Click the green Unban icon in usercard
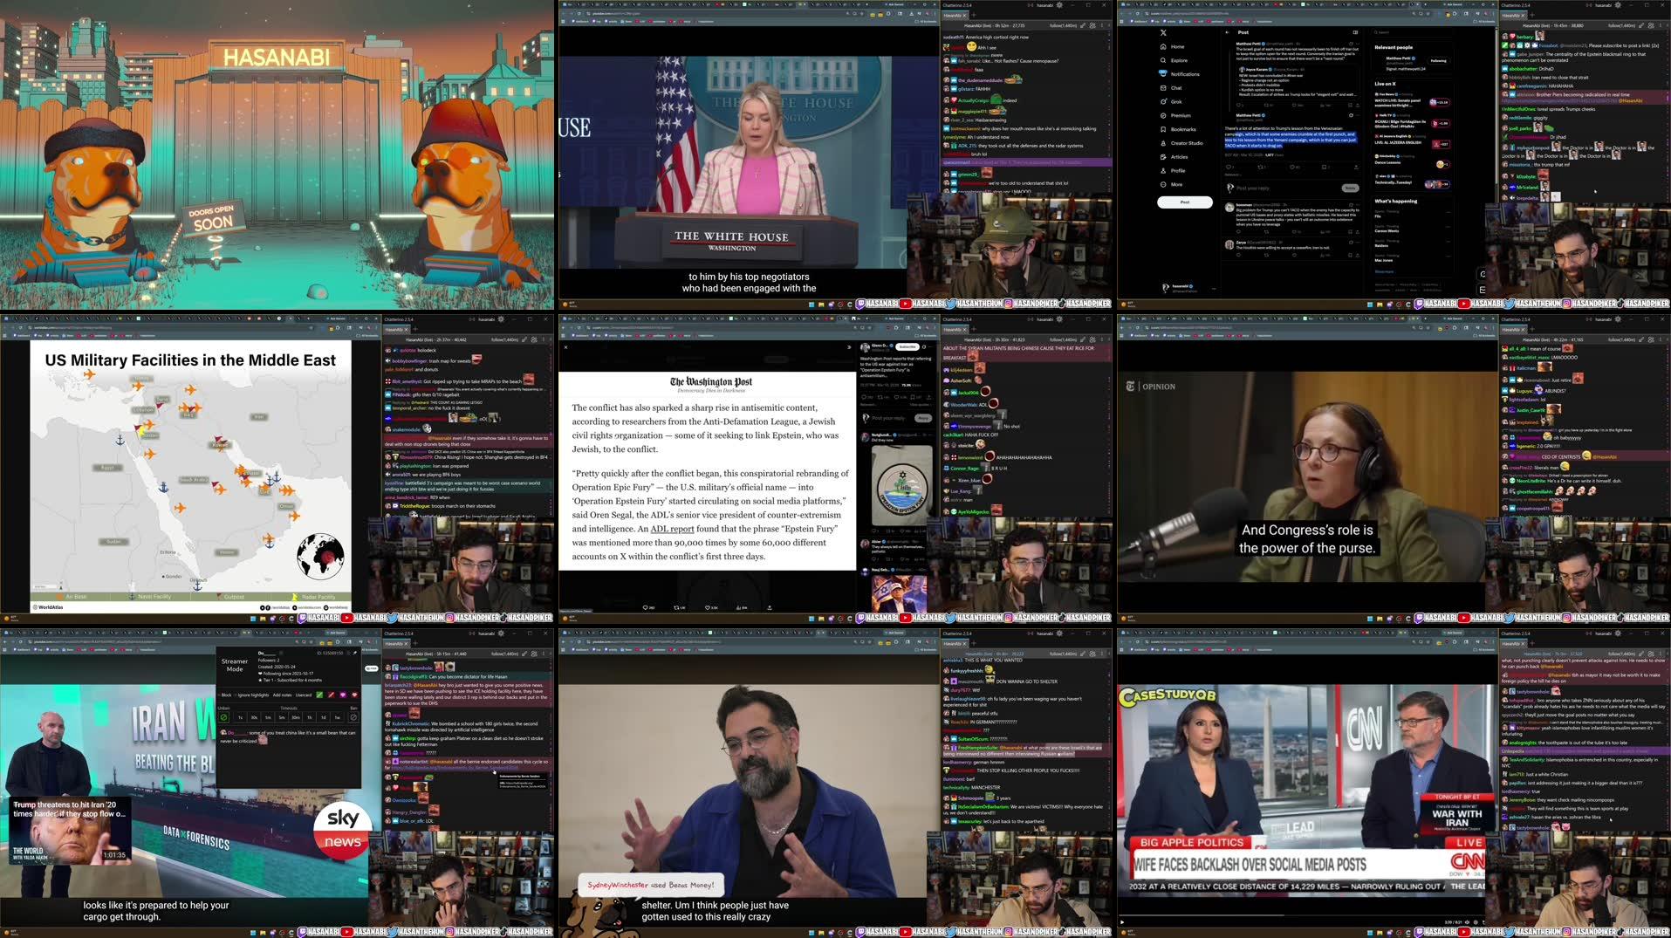This screenshot has width=1671, height=938. 223,717
